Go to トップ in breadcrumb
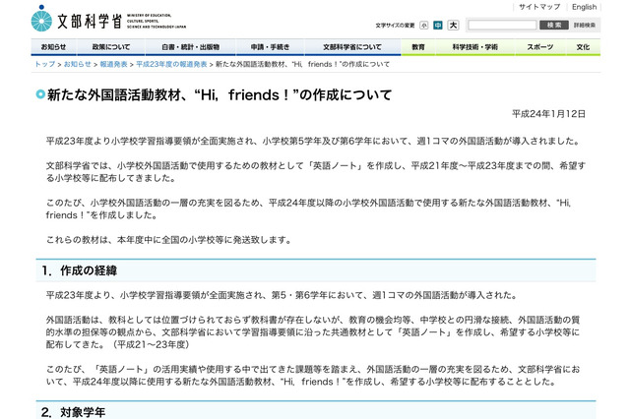This screenshot has height=419, width=630. pyautogui.click(x=45, y=64)
